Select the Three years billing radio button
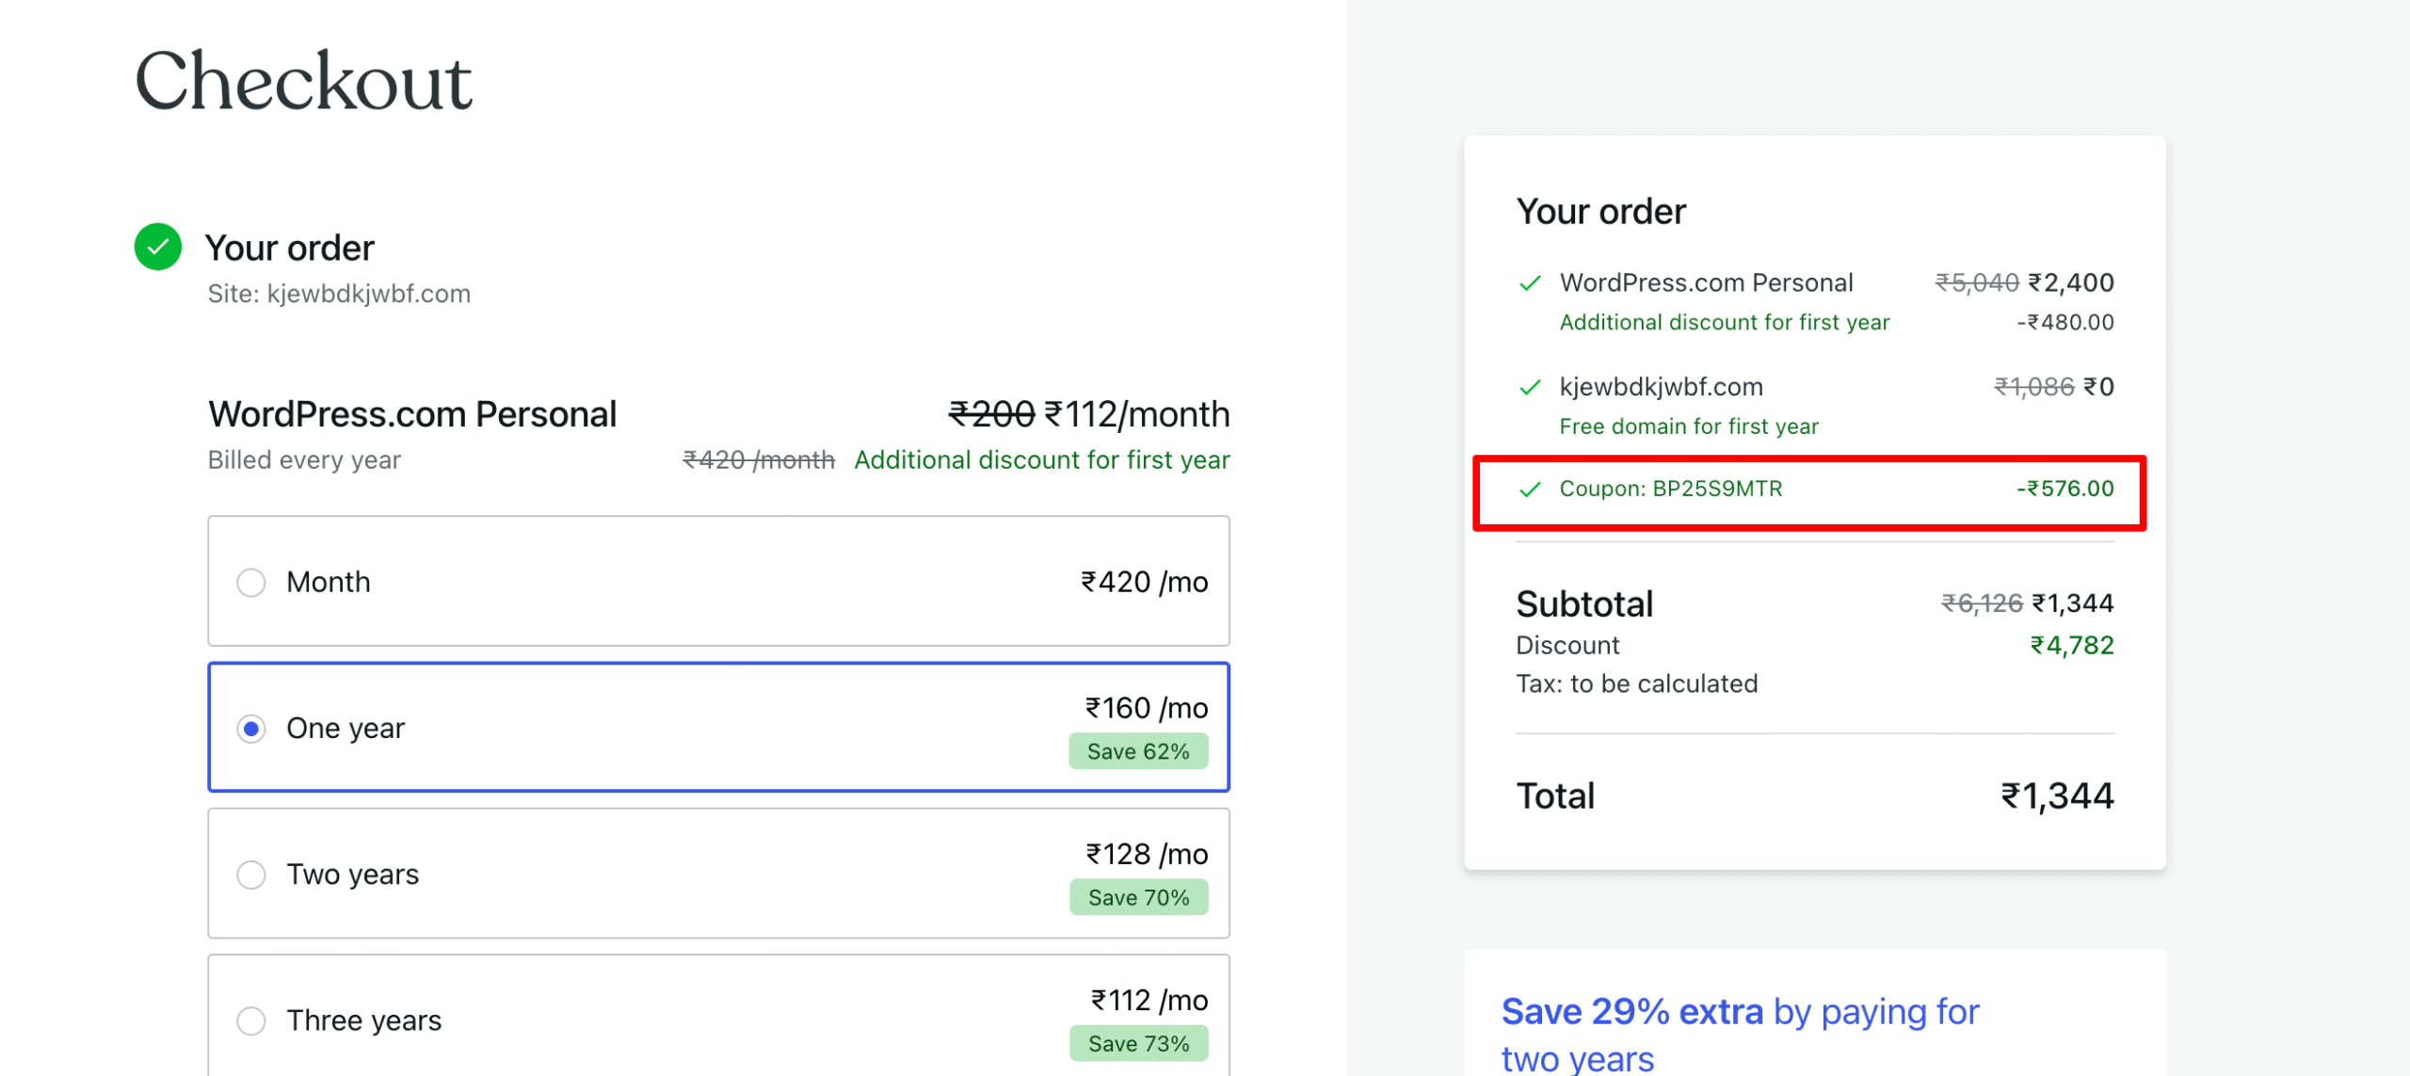Screen dimensions: 2410x1076 [x=250, y=1020]
